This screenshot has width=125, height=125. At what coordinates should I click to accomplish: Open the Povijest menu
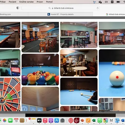coord(12,2)
